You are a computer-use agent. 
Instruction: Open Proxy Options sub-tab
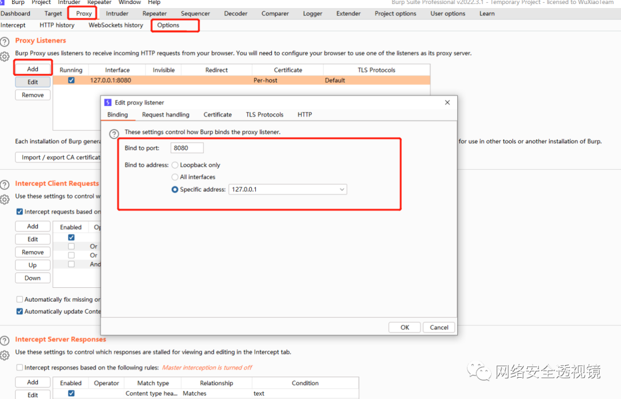[168, 25]
